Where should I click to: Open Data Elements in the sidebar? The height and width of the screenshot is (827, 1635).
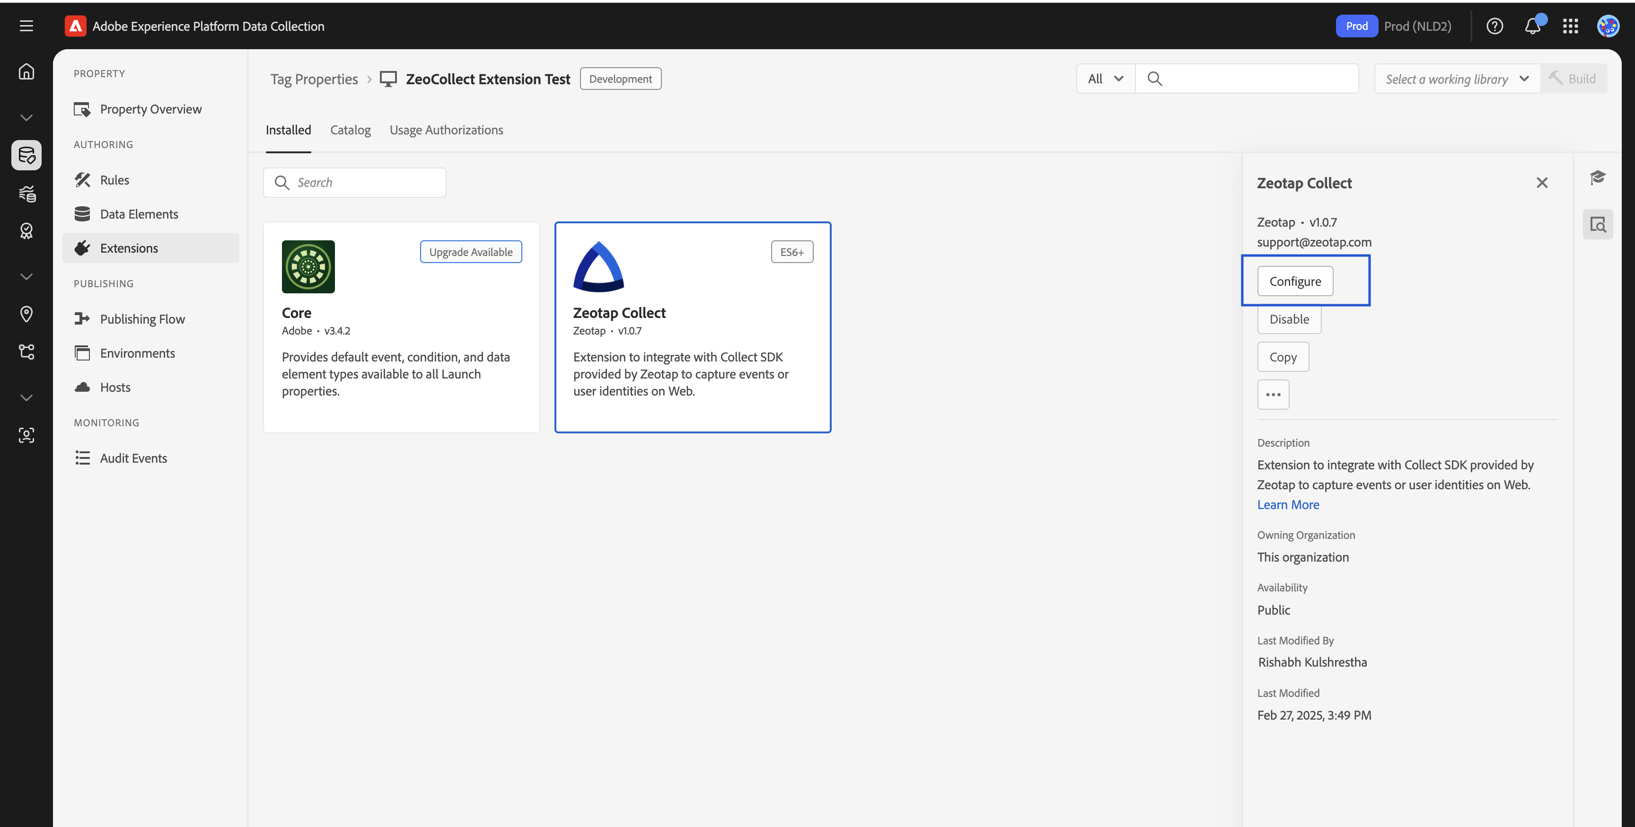pos(138,214)
